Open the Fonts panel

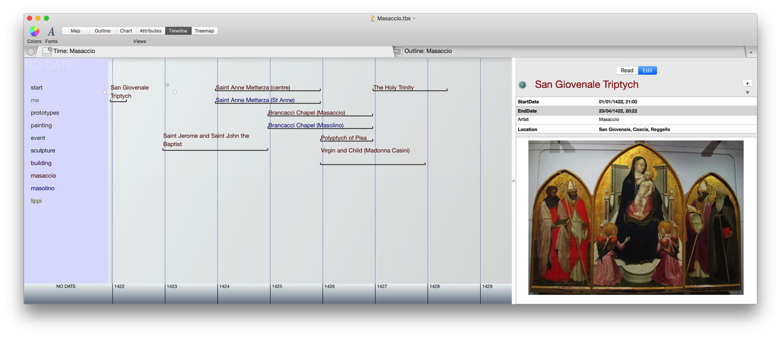pyautogui.click(x=51, y=31)
